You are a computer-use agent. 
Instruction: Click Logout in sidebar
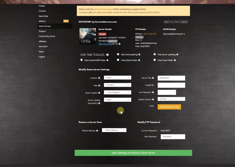point(42,57)
